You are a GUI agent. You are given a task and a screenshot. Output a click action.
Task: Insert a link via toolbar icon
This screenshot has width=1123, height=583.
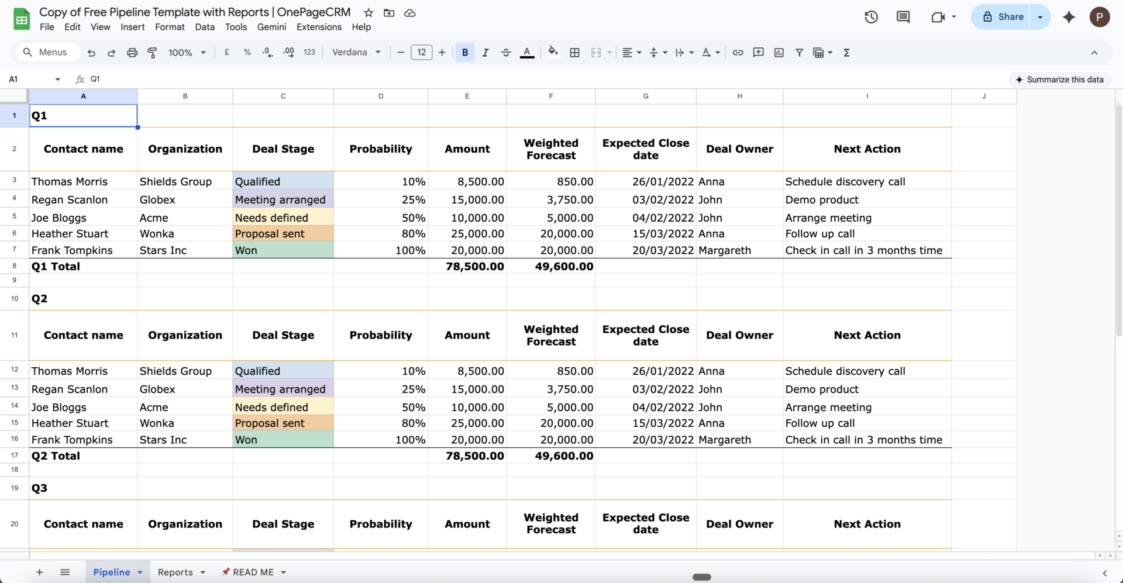click(738, 53)
